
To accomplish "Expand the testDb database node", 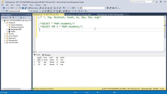I will tap(7, 32).
